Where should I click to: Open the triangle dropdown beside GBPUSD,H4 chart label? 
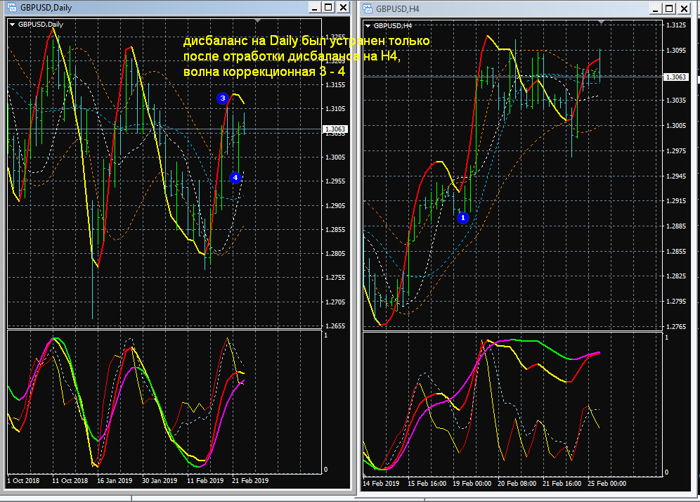[x=368, y=26]
